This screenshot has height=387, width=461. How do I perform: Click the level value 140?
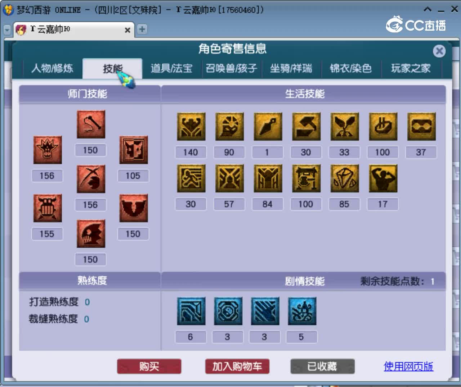click(x=191, y=152)
